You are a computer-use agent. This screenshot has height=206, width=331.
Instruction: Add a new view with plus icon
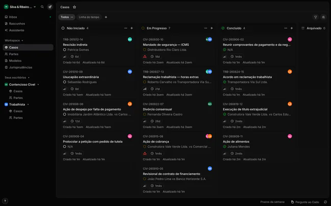pyautogui.click(x=106, y=17)
